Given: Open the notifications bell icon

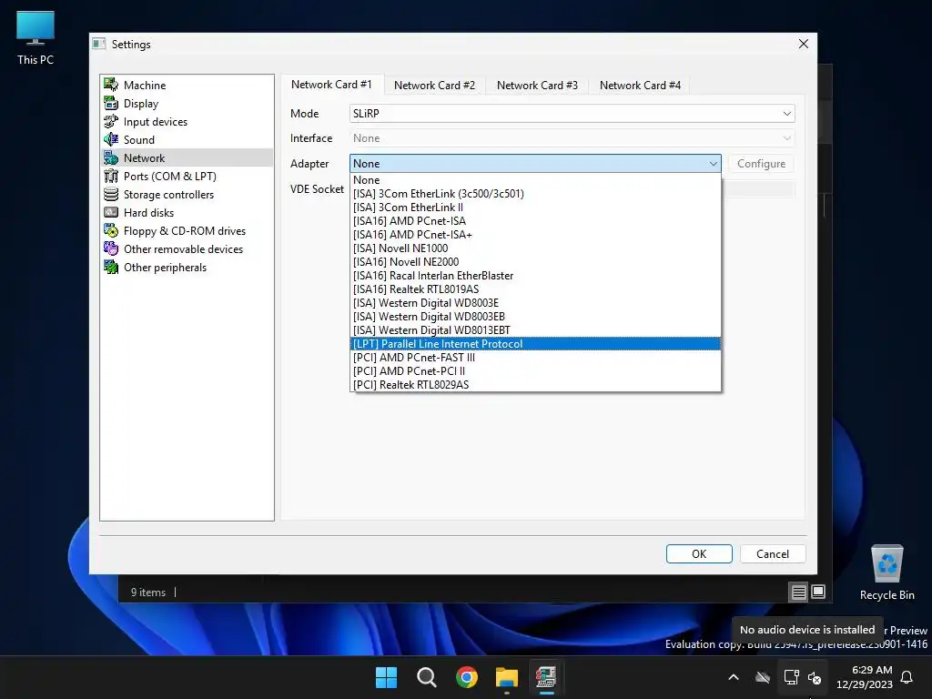Looking at the screenshot, I should pos(907,677).
